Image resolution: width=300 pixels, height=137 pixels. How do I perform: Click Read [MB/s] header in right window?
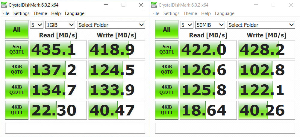(208, 35)
